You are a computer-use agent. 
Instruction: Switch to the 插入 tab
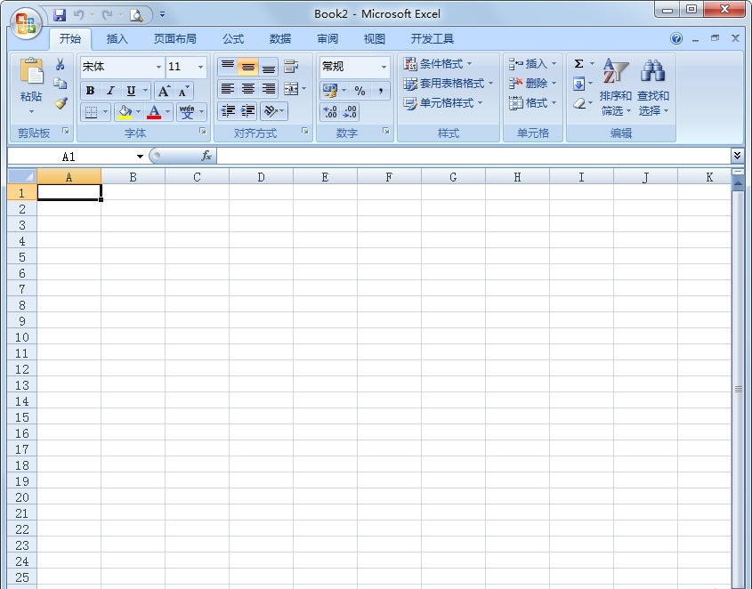coord(117,39)
